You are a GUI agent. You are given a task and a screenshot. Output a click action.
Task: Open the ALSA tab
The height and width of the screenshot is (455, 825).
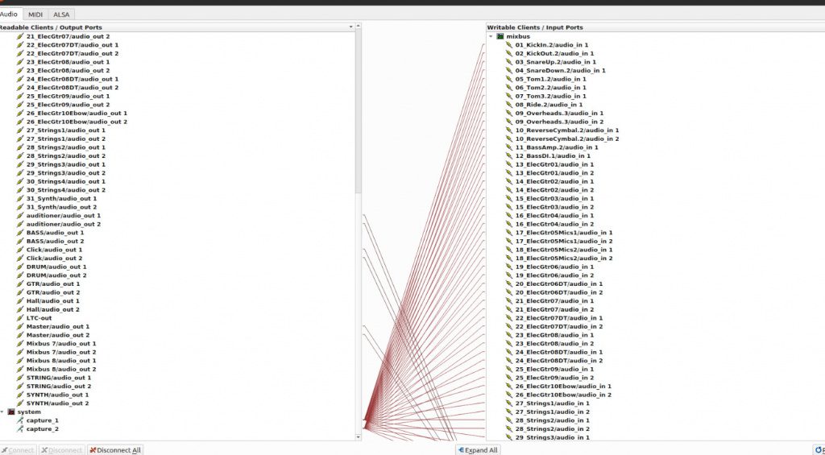(60, 14)
